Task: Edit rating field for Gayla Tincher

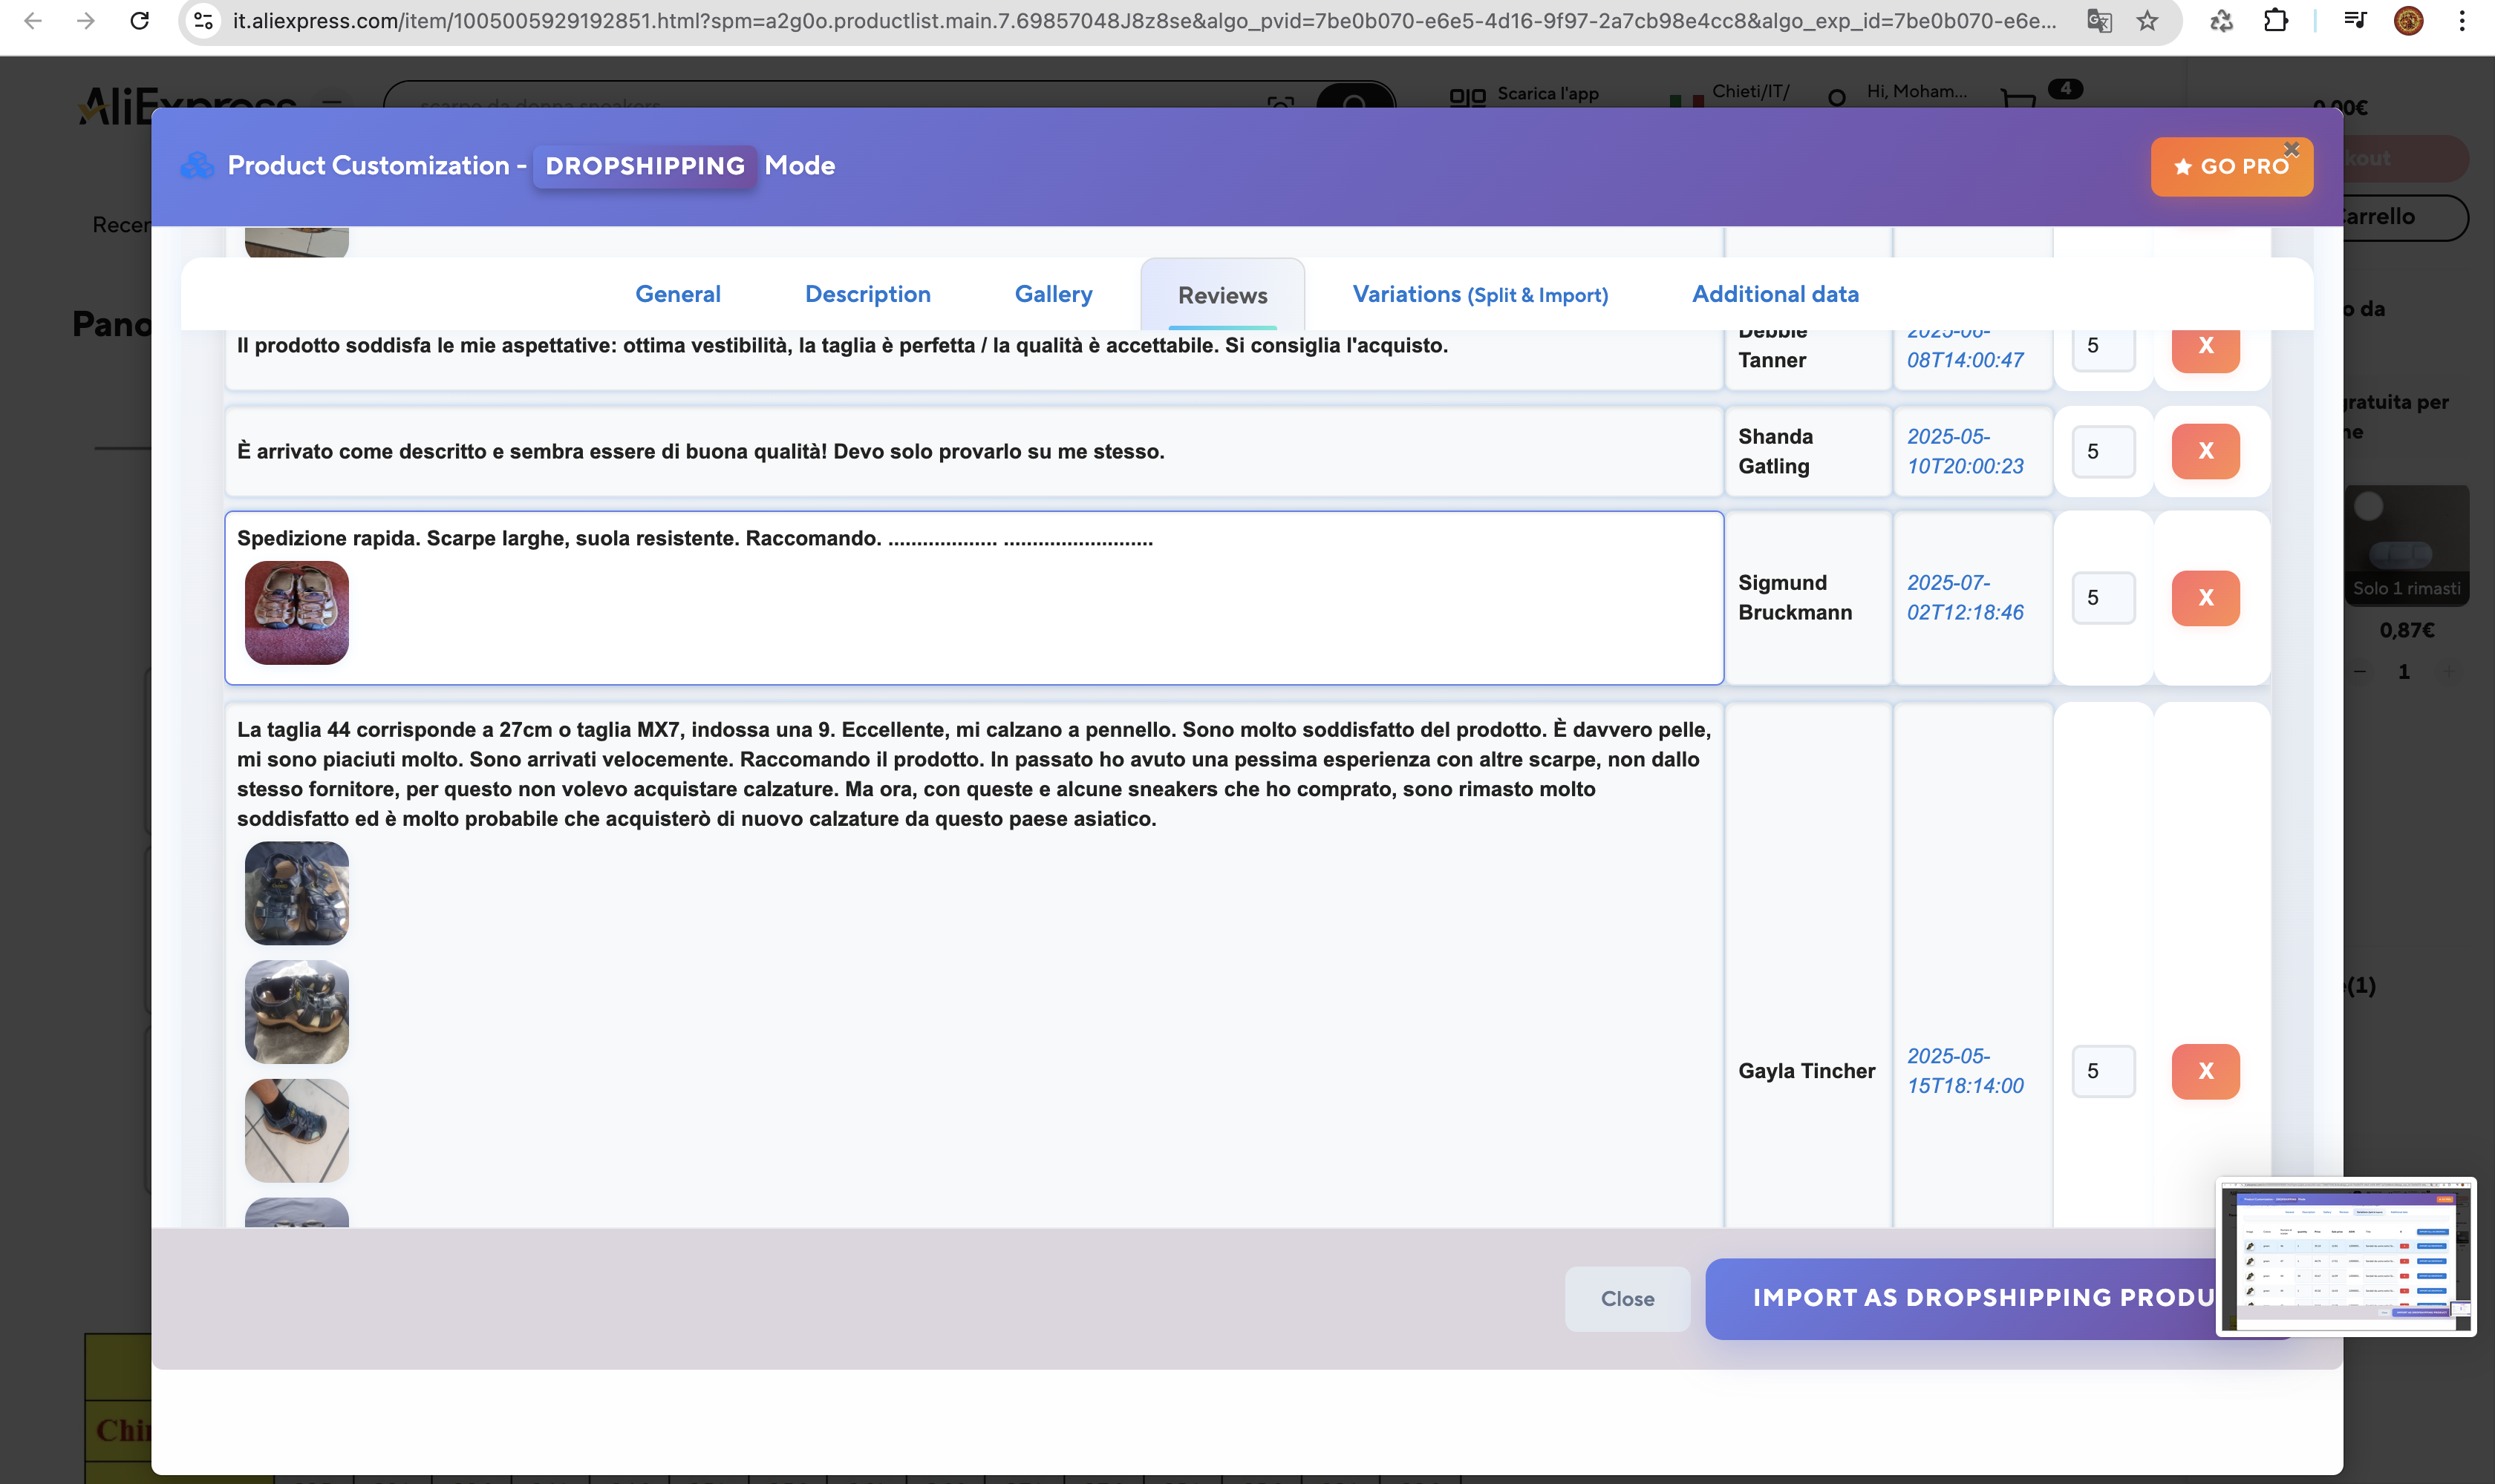Action: click(2103, 1071)
